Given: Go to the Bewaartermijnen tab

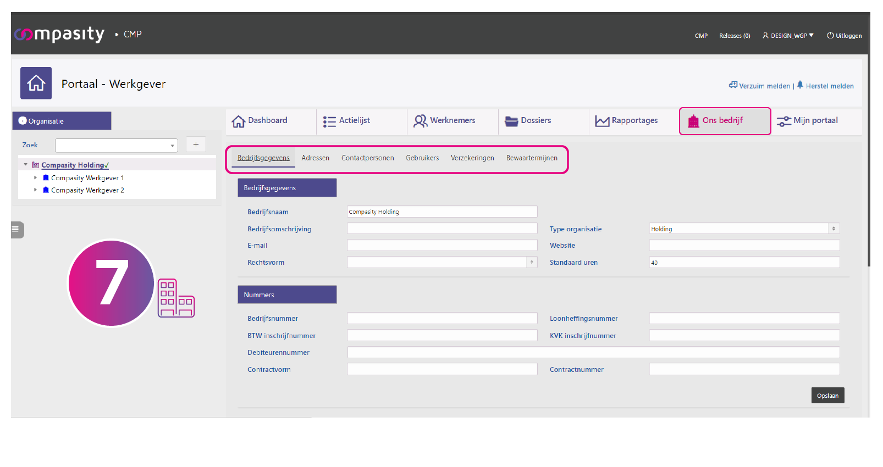Looking at the screenshot, I should click(x=532, y=158).
